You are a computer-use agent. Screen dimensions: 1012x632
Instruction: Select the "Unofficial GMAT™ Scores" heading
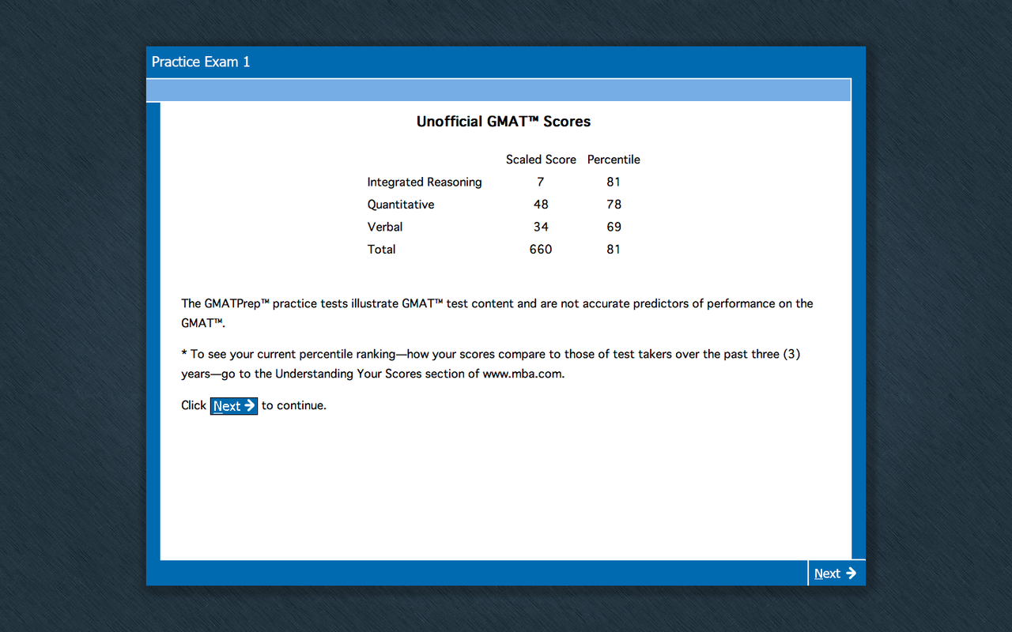coord(504,122)
